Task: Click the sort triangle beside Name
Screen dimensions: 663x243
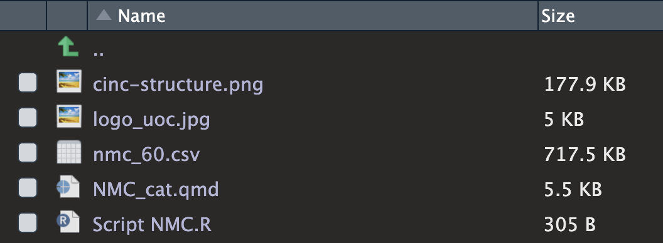Action: click(104, 15)
